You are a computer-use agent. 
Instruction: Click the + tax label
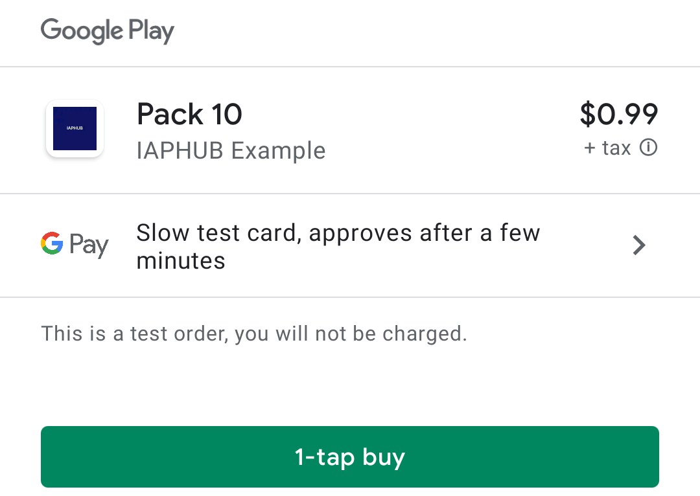607,148
